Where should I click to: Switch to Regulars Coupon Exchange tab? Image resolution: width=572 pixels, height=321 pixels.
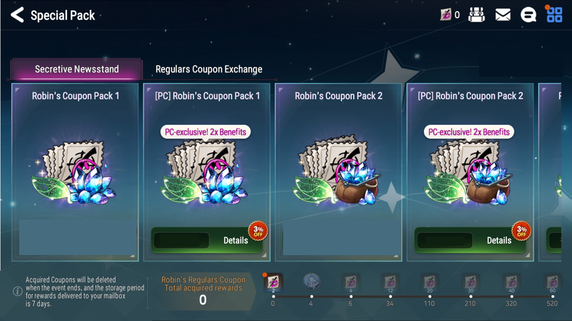(x=209, y=69)
